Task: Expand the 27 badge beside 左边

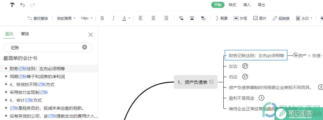Action: [x=245, y=66]
